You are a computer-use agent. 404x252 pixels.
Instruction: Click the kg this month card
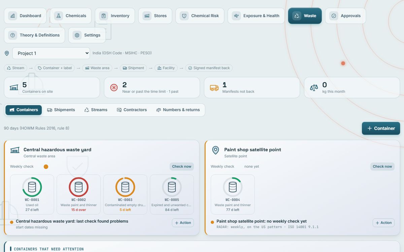click(x=352, y=88)
